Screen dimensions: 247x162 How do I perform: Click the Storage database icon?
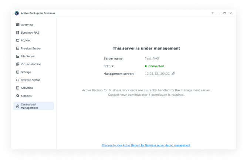coord(17,72)
